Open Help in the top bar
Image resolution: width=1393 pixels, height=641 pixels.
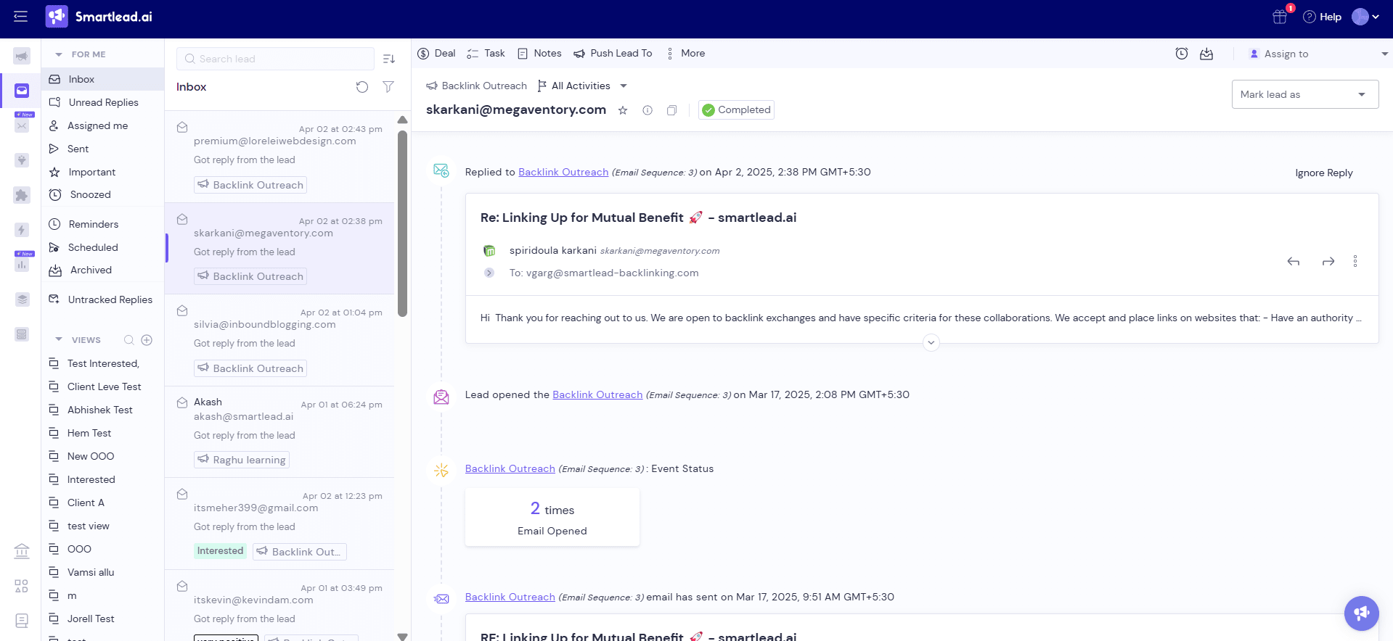tap(1322, 17)
